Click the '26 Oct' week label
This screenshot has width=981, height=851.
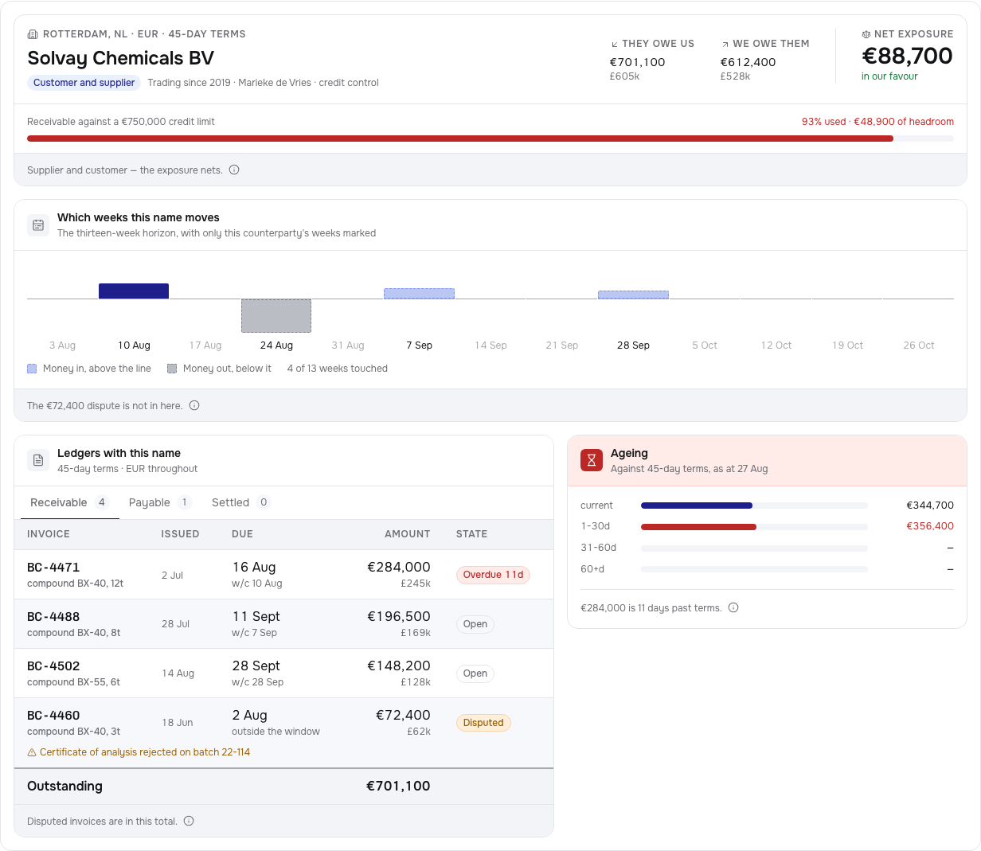point(919,345)
